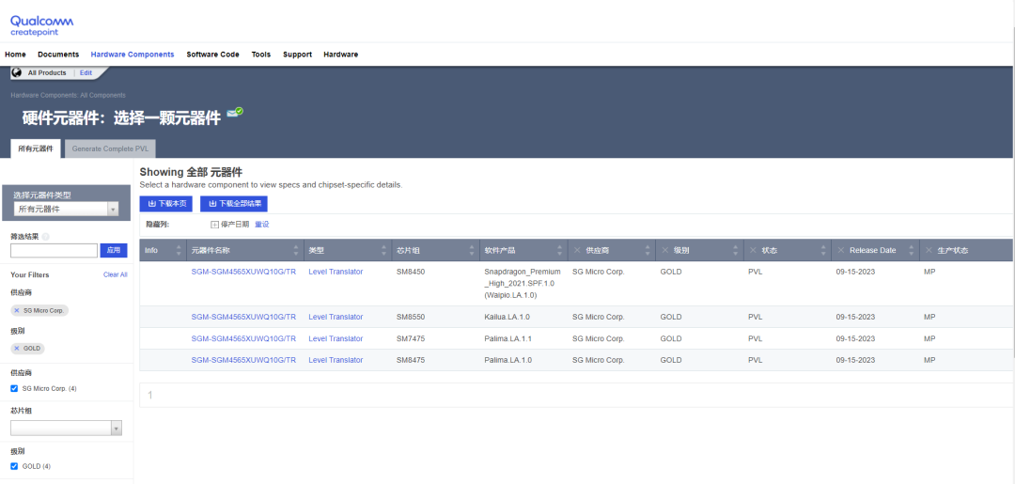Screen dimensions: 1015x484
Task: Click the globe icon beside All Products
Action: click(x=18, y=72)
